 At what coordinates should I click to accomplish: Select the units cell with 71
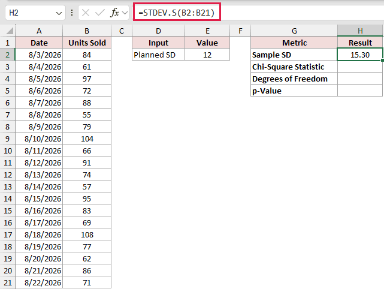(87, 282)
